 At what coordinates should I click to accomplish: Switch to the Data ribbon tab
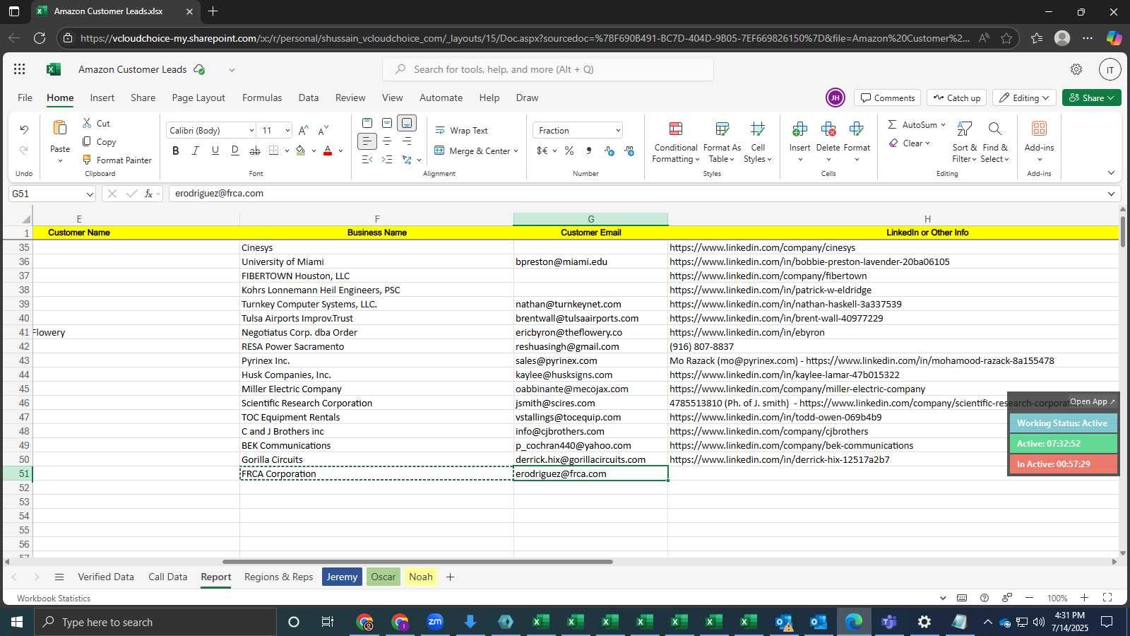pos(309,98)
